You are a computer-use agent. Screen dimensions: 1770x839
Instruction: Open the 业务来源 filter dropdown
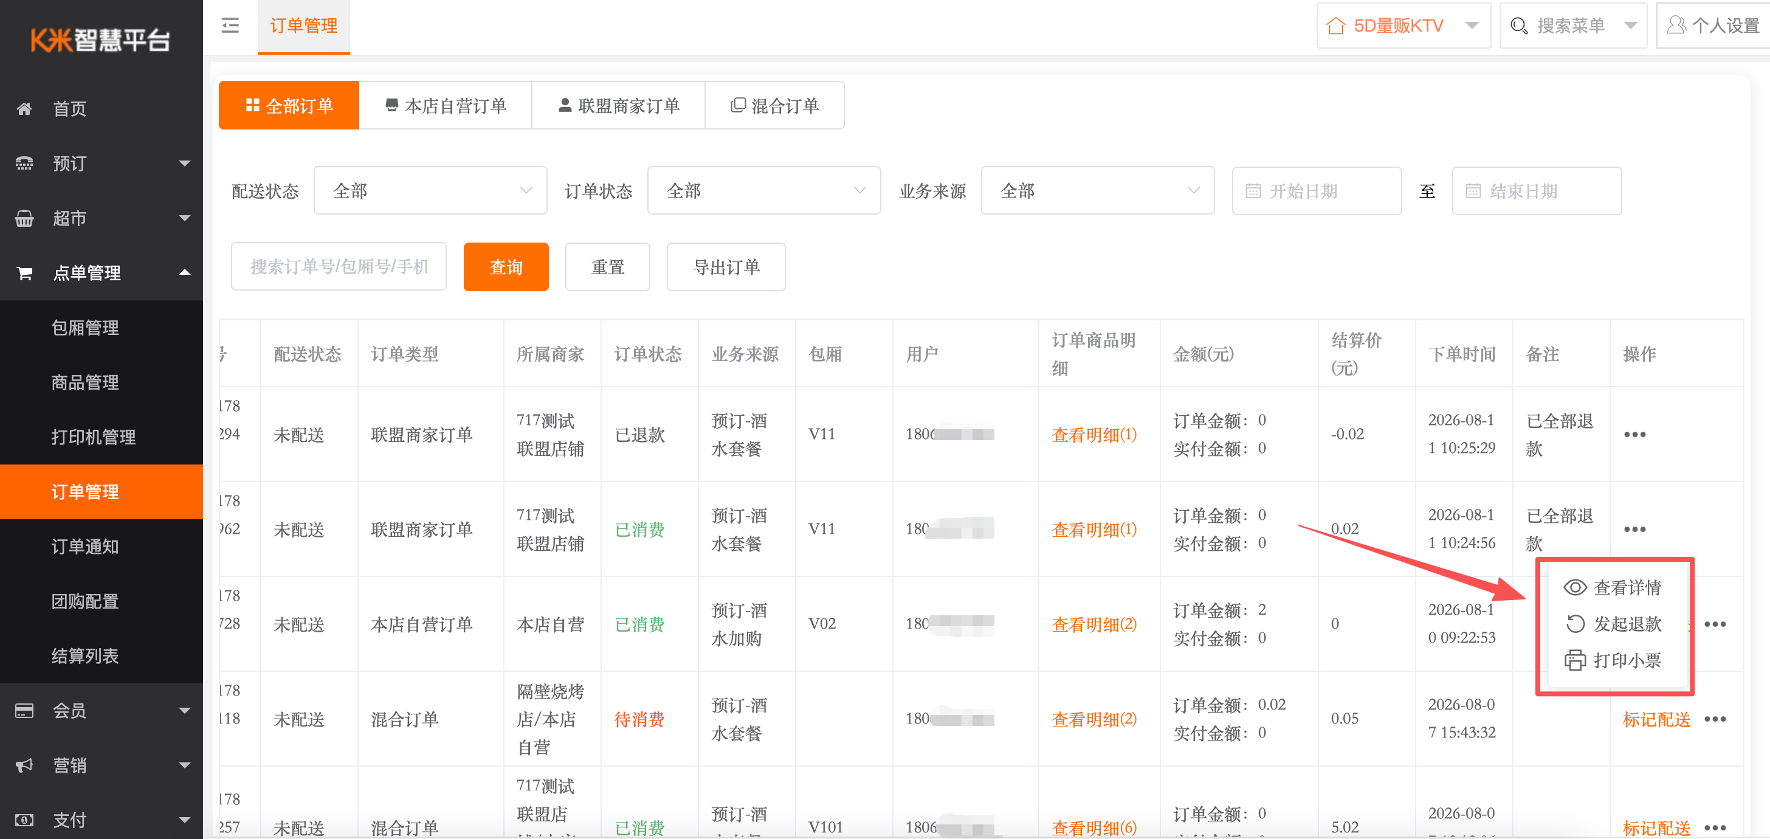click(1097, 190)
